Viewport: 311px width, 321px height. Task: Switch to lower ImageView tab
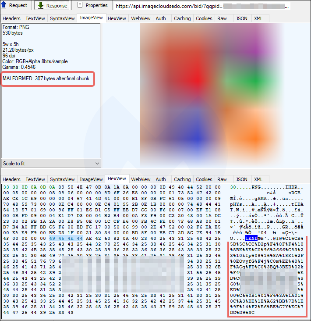pyautogui.click(x=91, y=179)
